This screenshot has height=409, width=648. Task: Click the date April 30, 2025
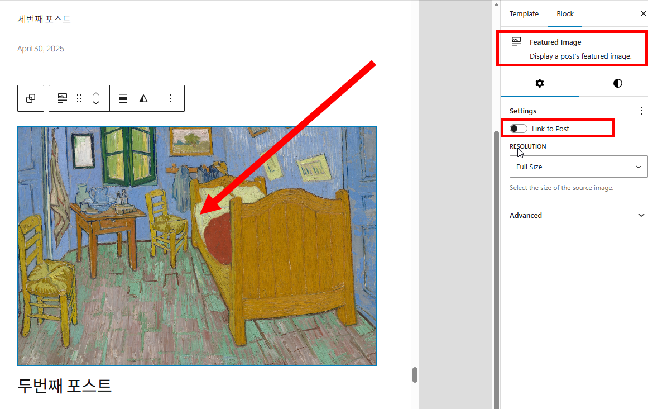[41, 49]
